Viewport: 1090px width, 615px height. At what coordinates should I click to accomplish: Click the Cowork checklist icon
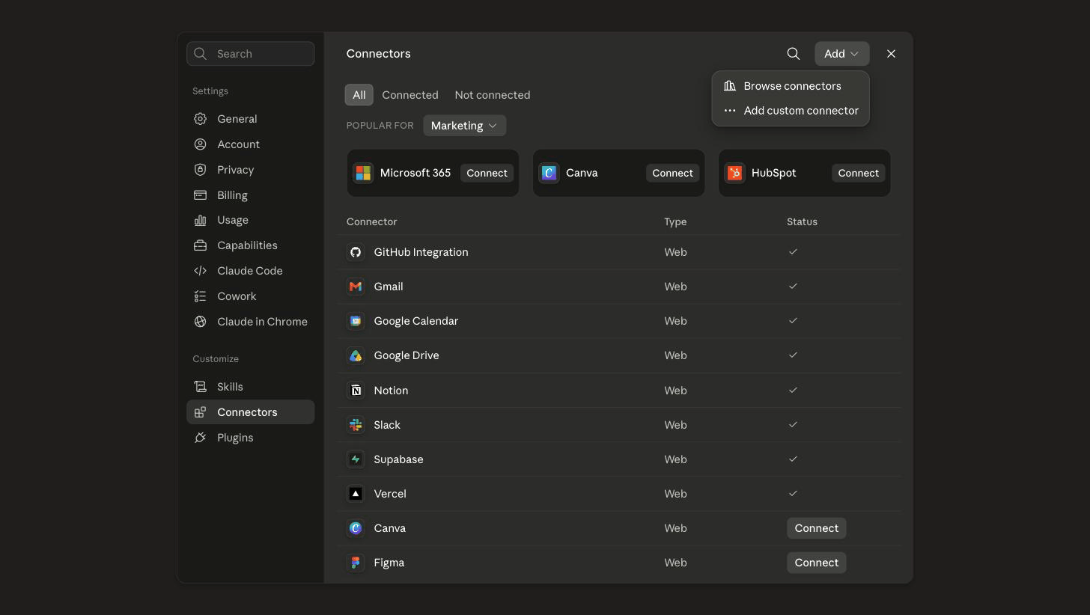200,296
